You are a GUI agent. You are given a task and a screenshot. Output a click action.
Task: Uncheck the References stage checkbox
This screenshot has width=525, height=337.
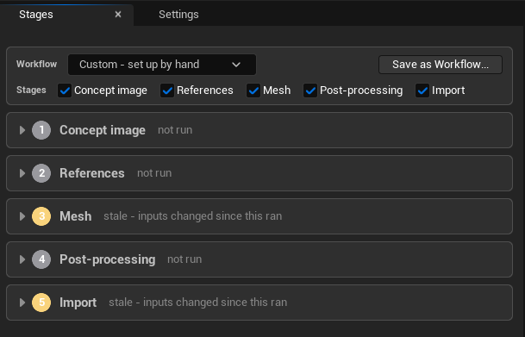[167, 90]
